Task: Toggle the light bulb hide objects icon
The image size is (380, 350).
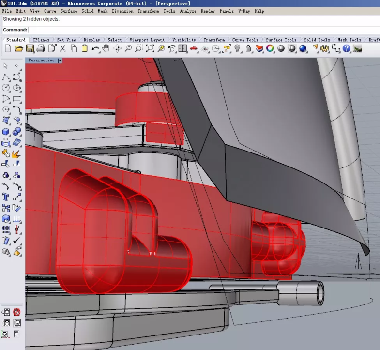Action: [x=237, y=48]
